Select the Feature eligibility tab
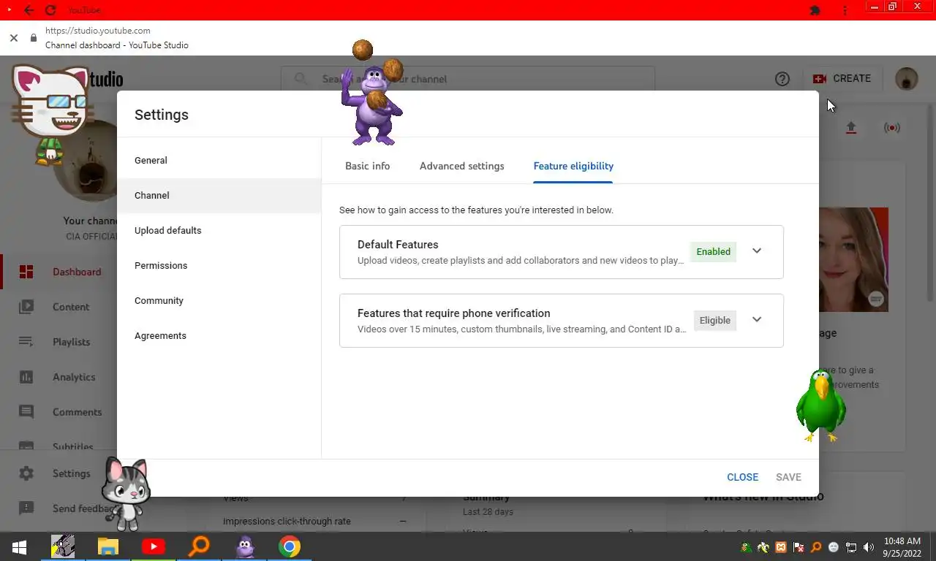The image size is (936, 561). [573, 166]
